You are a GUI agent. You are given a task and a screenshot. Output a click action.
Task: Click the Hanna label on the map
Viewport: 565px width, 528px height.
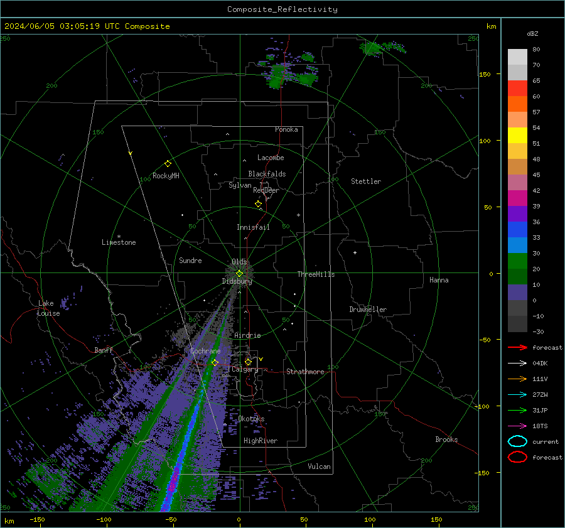tap(439, 280)
